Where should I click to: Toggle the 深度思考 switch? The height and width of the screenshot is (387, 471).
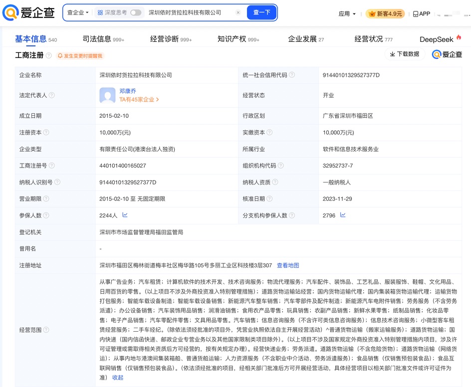136,12
